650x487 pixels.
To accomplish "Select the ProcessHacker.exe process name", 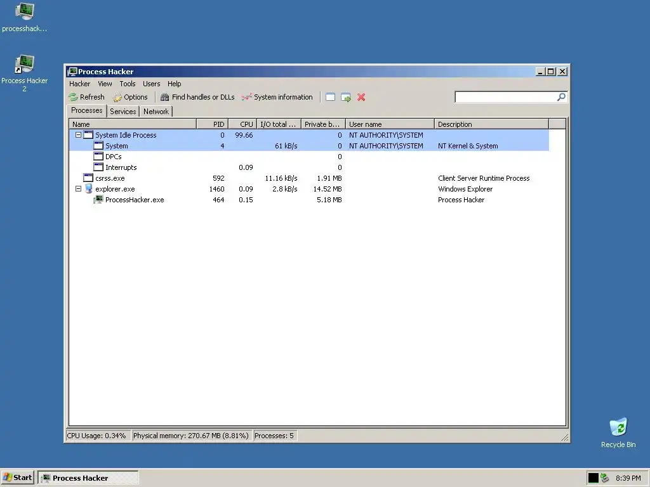I will tap(135, 200).
